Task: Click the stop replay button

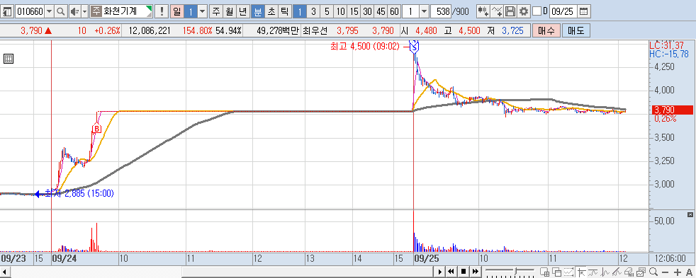Action: point(463,272)
